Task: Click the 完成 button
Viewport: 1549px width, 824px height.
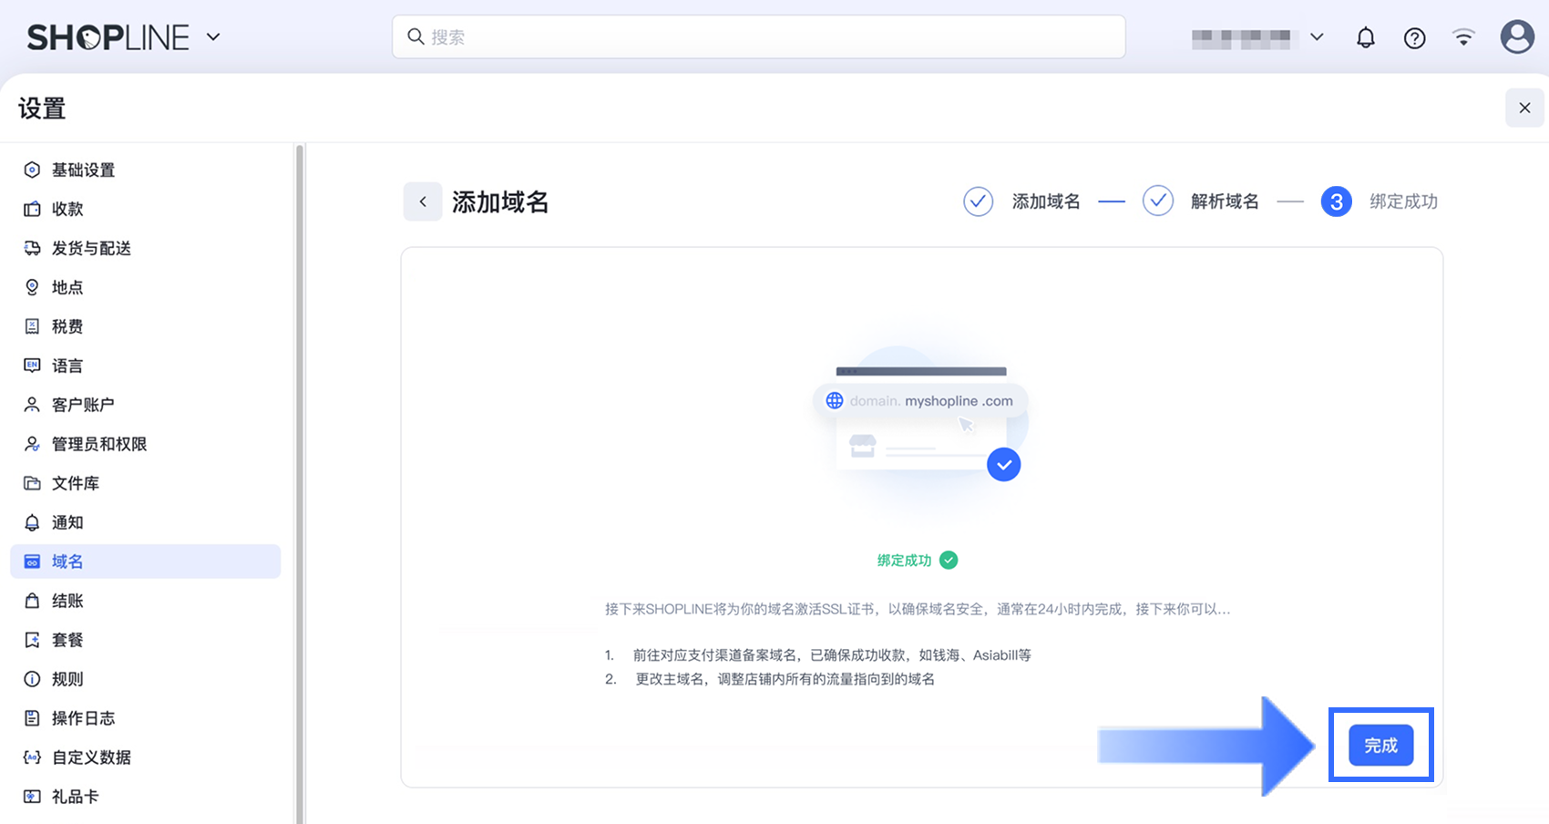Action: [1380, 746]
